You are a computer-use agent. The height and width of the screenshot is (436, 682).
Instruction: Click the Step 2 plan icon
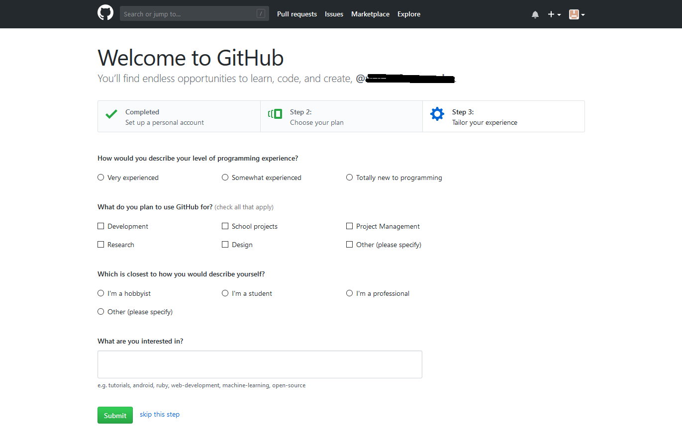[275, 114]
